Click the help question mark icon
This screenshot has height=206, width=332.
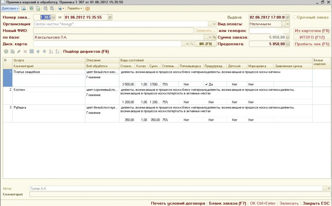(x=88, y=8)
